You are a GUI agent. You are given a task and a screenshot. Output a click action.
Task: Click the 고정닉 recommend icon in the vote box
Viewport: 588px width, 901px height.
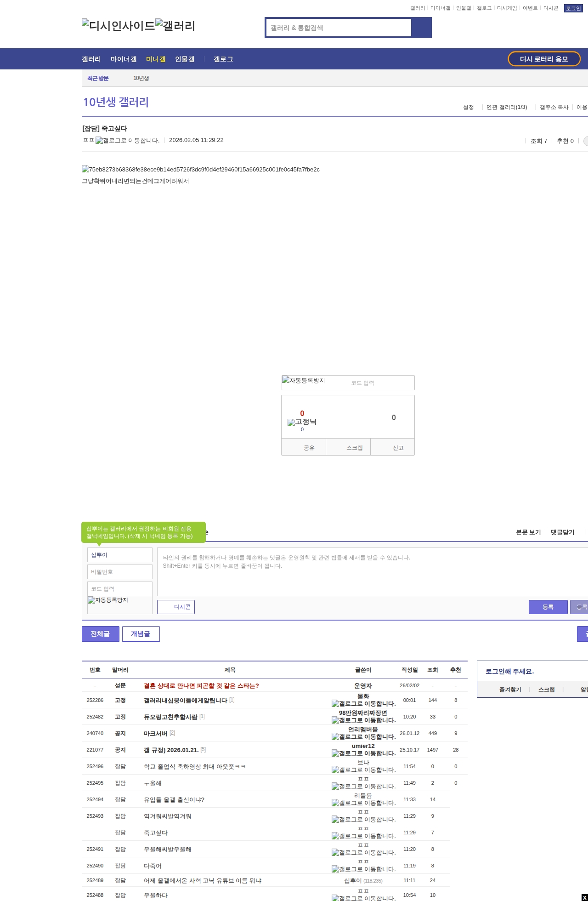click(302, 422)
